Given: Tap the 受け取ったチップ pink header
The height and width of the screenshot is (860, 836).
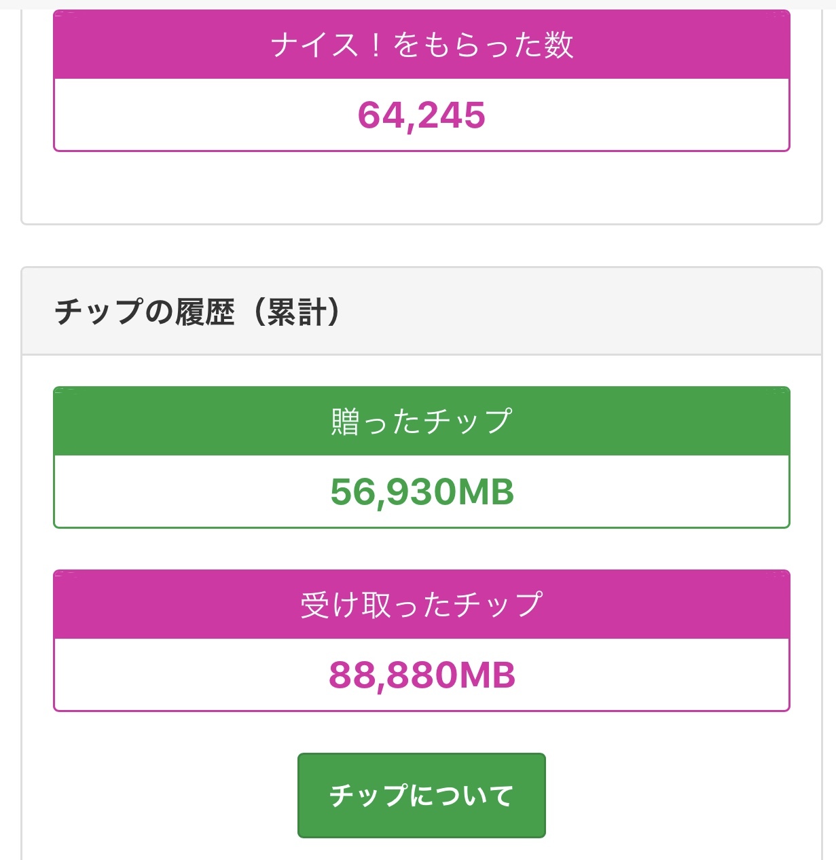Looking at the screenshot, I should [421, 605].
